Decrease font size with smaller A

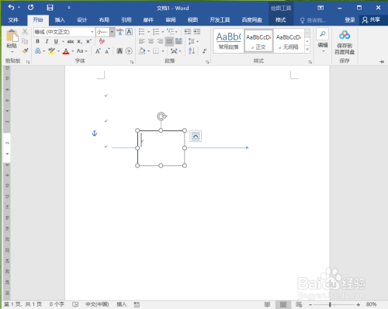pos(107,51)
